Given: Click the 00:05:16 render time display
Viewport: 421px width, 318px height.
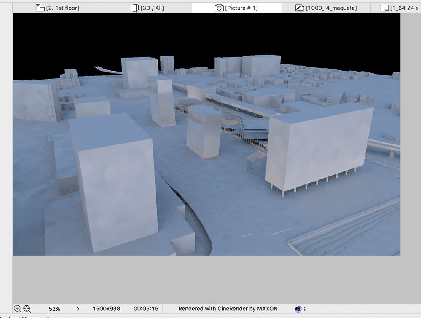Looking at the screenshot, I should click(x=146, y=308).
